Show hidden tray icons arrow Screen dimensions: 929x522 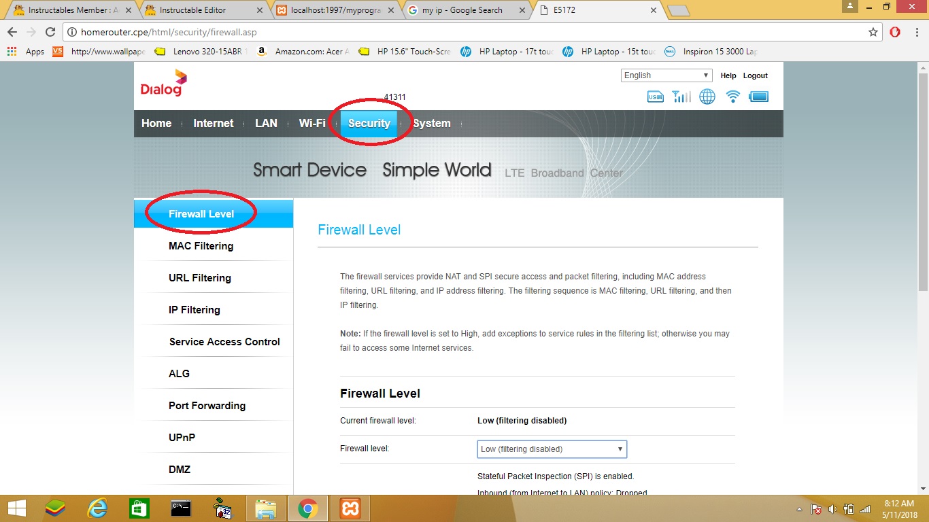pos(799,509)
